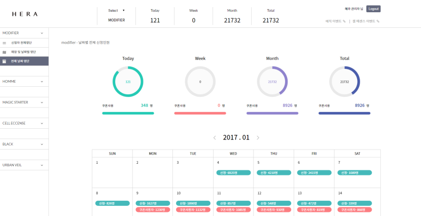Click the 신청-339명 badge on day 14
Viewport: 421px width, 216px height.
point(355,203)
